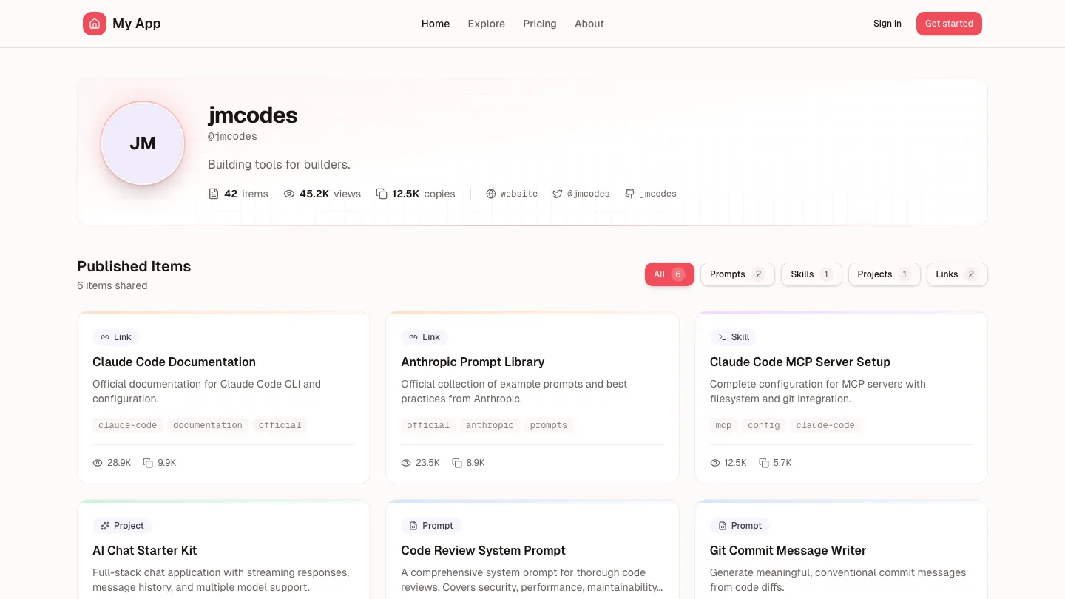Click the '6 items shared' text
1065x599 pixels.
click(112, 285)
